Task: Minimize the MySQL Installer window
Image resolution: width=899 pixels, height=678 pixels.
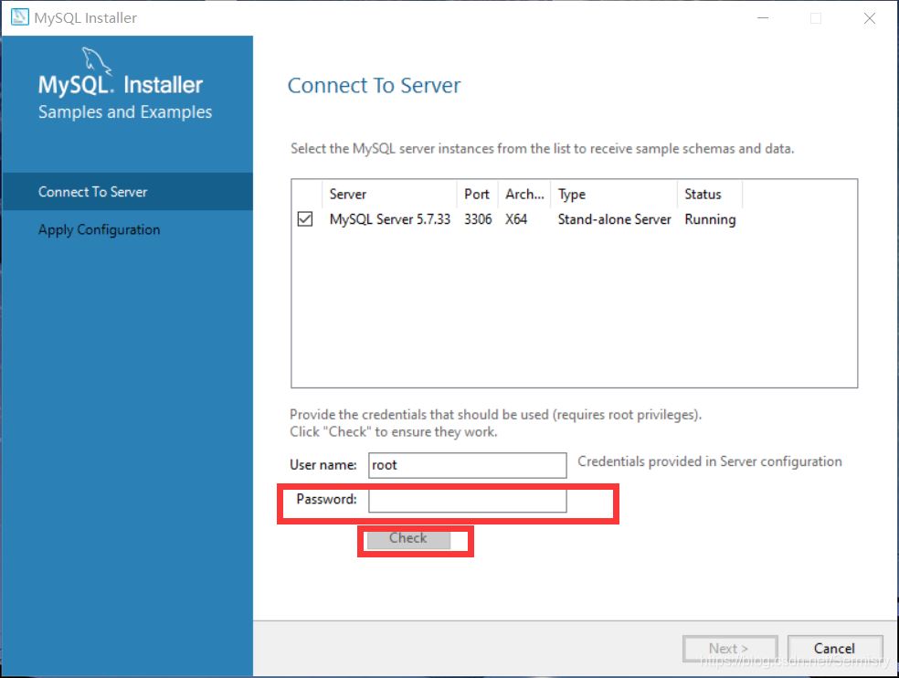Action: click(x=763, y=17)
